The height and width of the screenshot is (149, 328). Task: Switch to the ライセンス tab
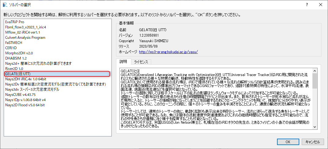141,62
